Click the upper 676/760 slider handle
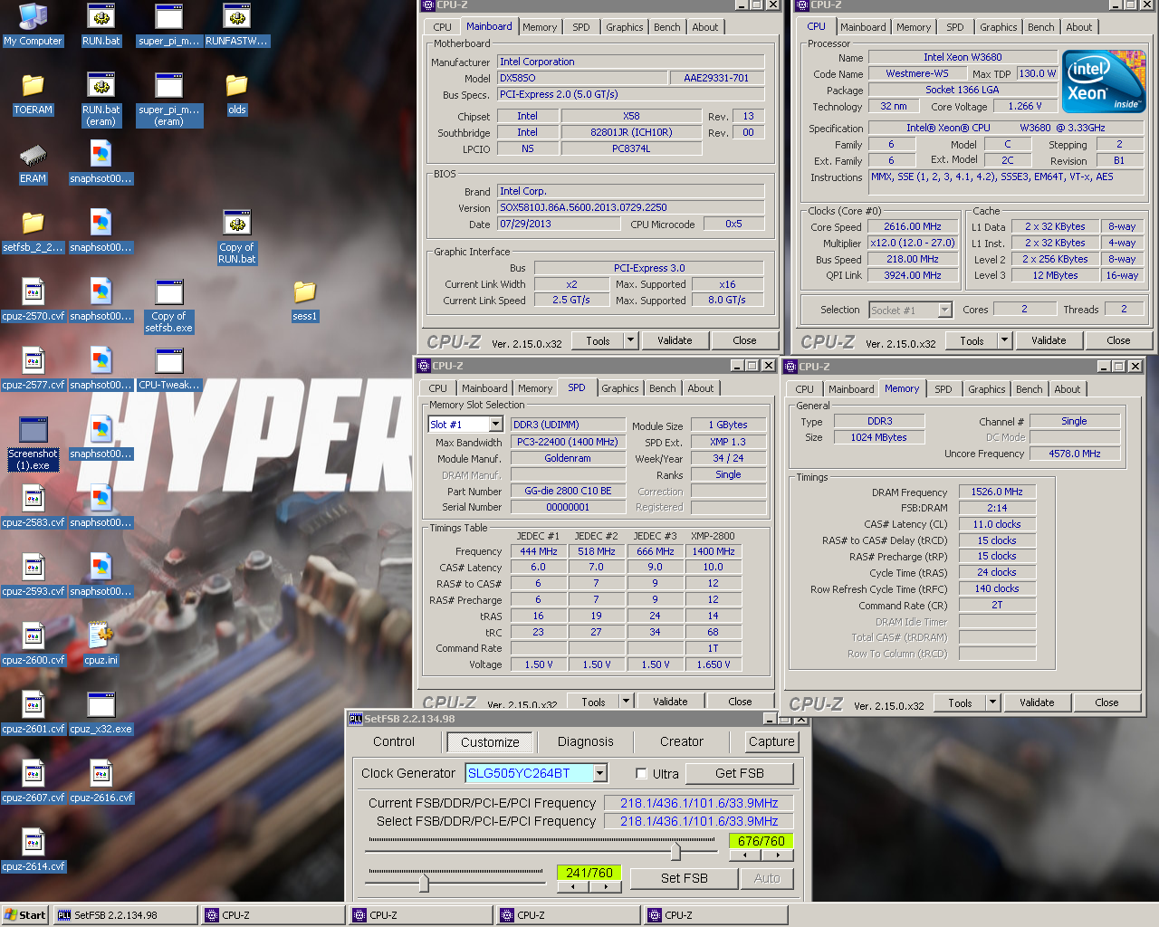The width and height of the screenshot is (1159, 927). pyautogui.click(x=675, y=852)
